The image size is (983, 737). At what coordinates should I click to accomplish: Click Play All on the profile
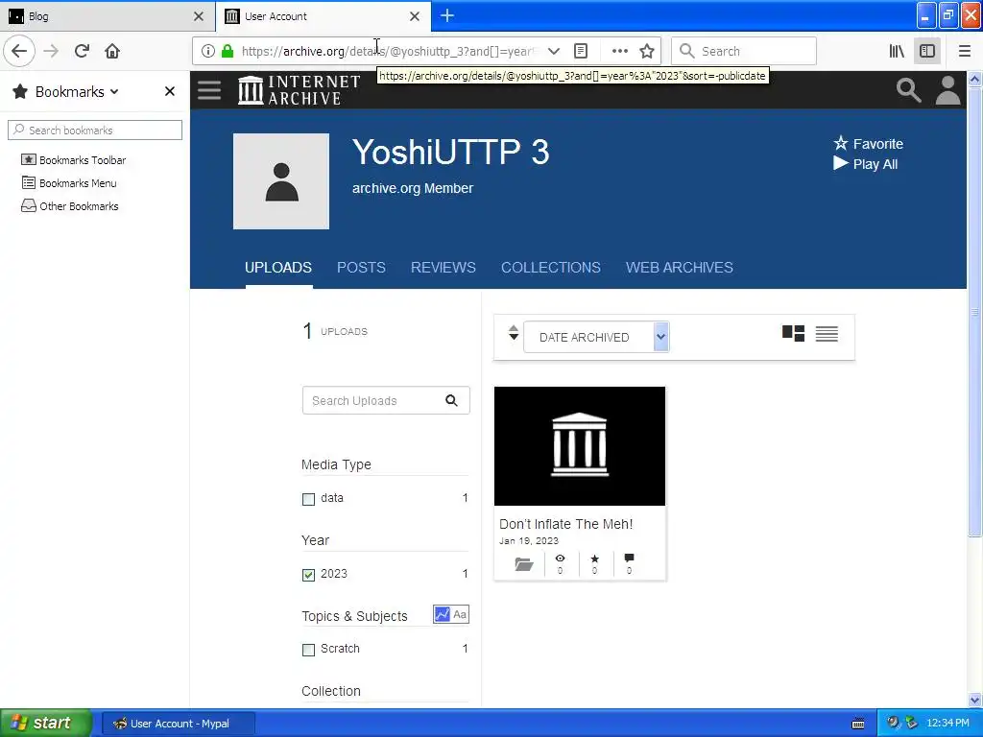point(865,163)
